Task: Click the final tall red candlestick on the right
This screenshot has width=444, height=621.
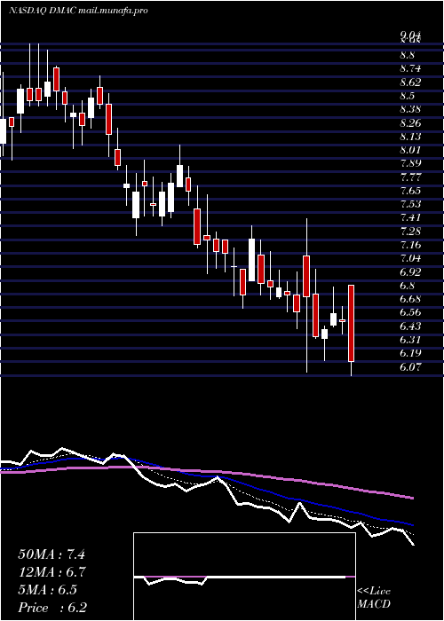Action: (x=352, y=323)
